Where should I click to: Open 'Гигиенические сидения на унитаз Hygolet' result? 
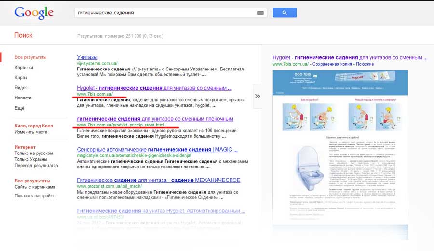point(161,211)
